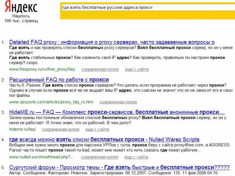
Task: Visit the www.spszone.com/articles/proxy_faq_ru.htm URL
Action: pyautogui.click(x=51, y=102)
